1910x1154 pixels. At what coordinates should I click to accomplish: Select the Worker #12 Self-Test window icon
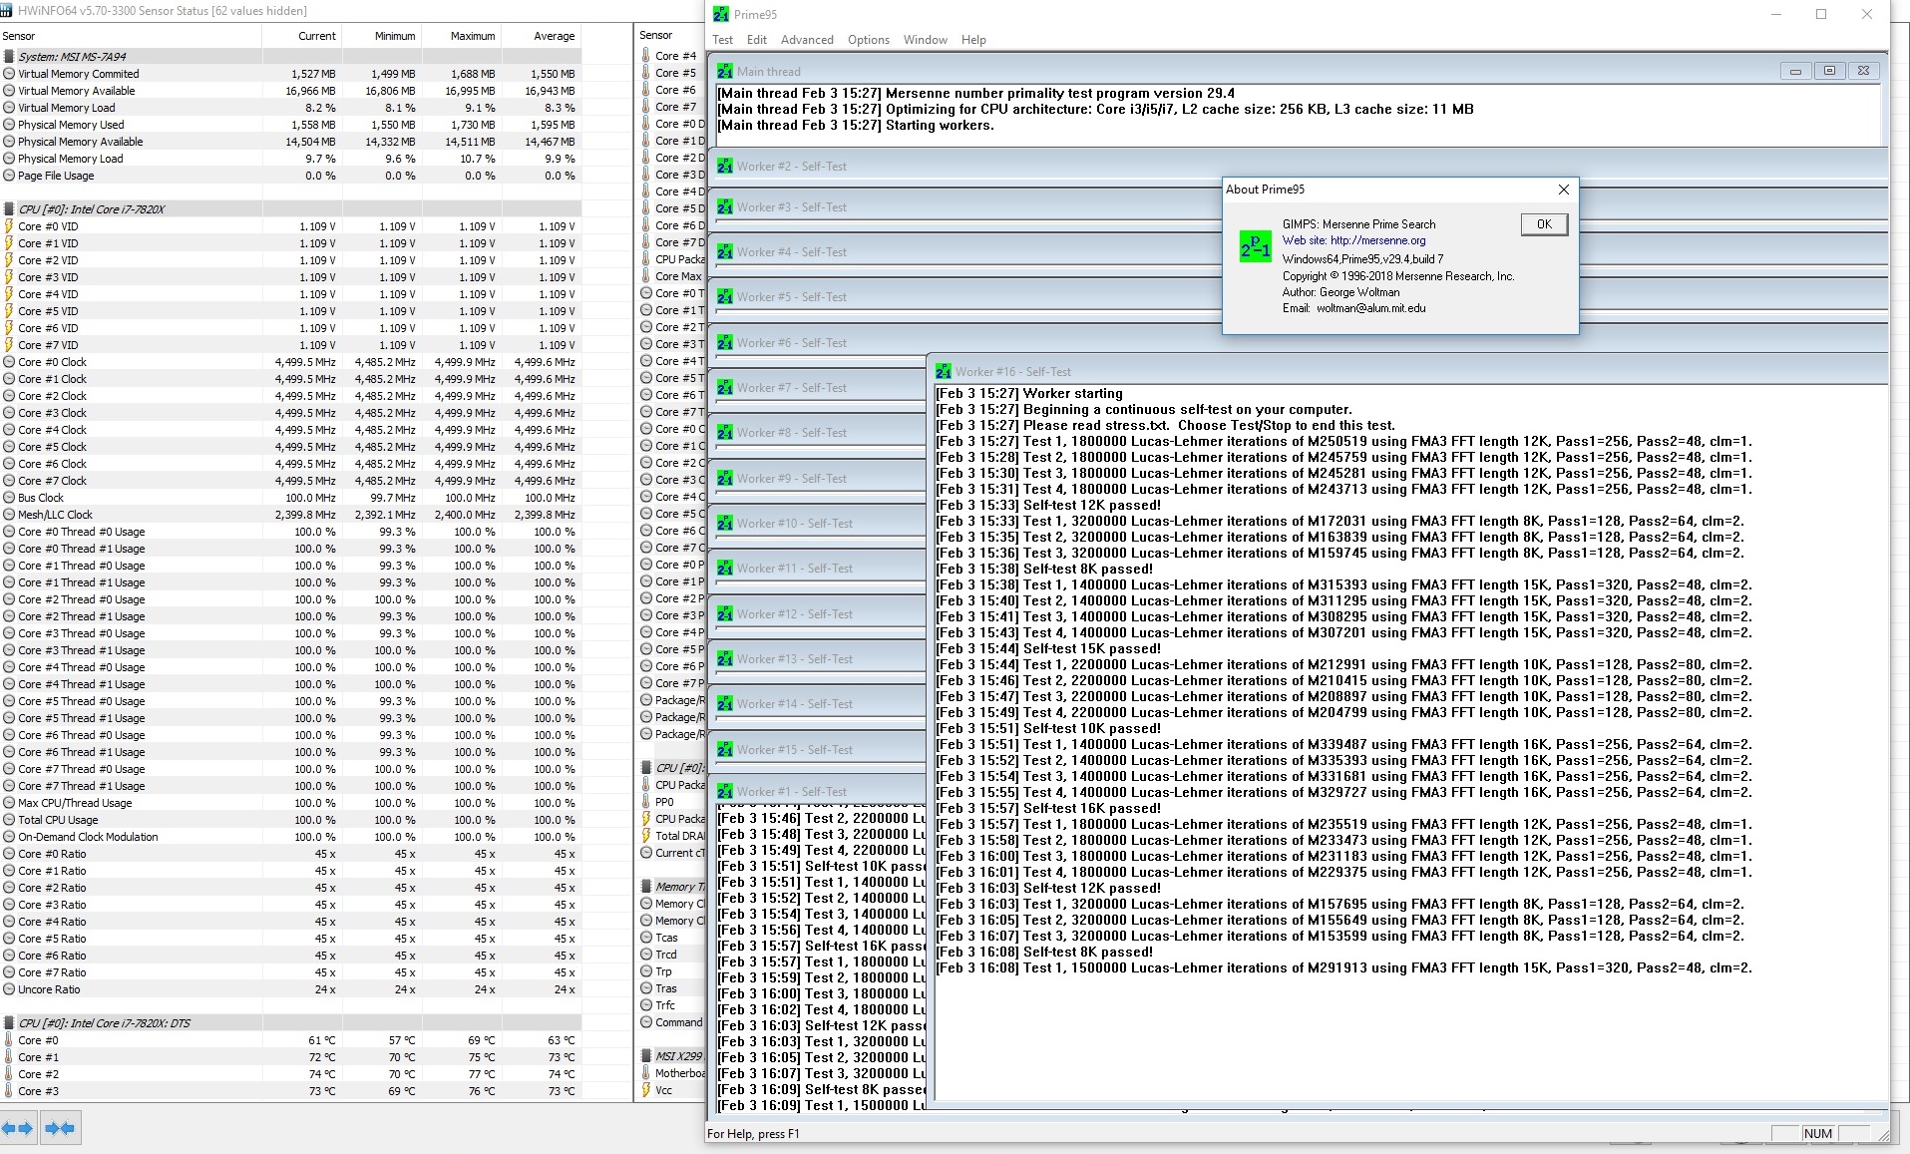point(725,614)
